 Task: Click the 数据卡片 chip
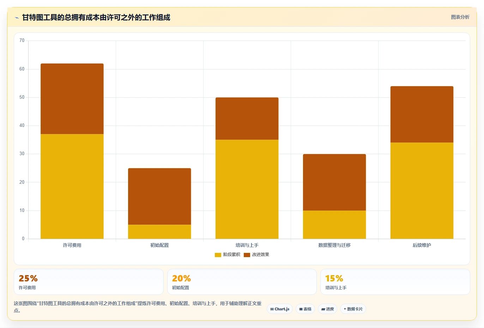click(353, 309)
